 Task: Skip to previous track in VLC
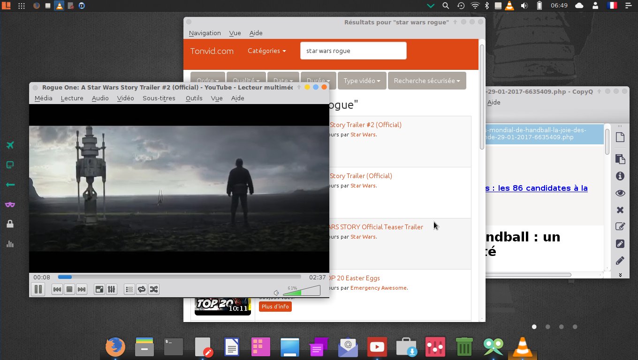click(57, 289)
